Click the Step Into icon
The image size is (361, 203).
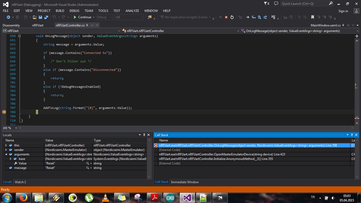(253, 17)
